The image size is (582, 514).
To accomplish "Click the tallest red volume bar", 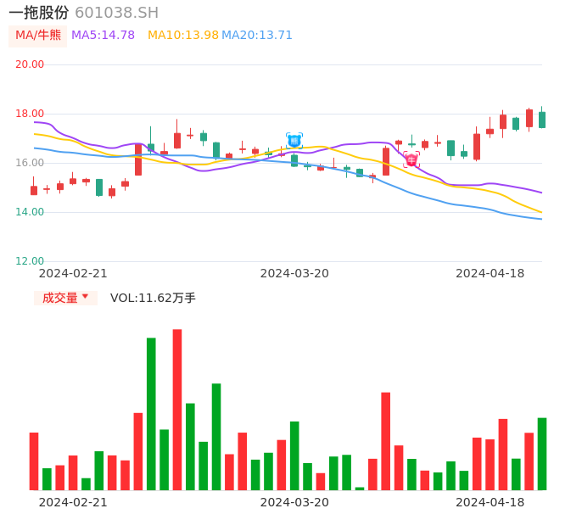I will tap(177, 410).
